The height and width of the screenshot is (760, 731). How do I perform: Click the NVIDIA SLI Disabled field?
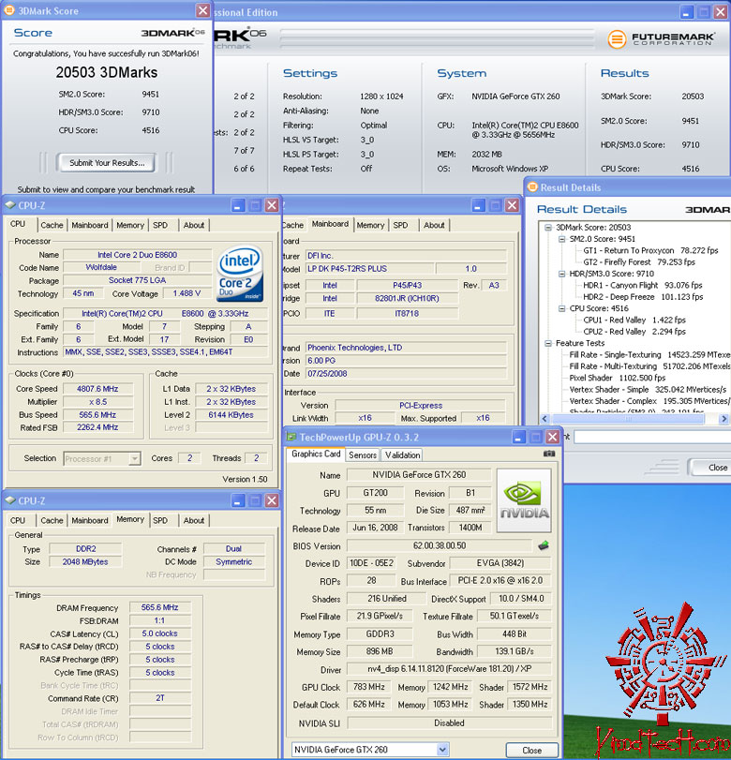[449, 723]
